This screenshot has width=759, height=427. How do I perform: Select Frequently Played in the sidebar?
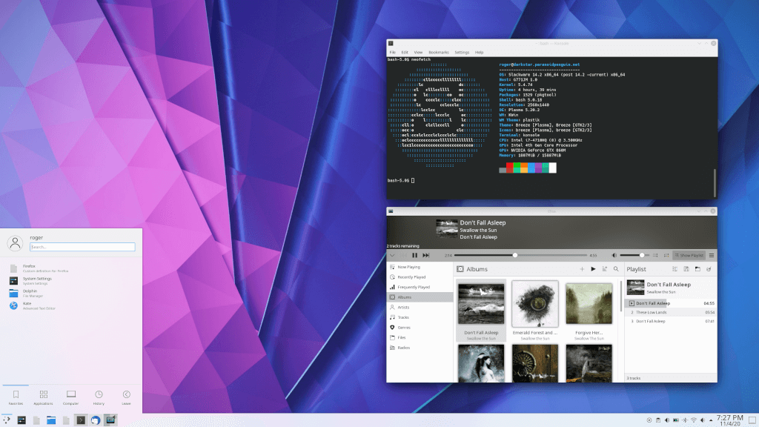[409, 287]
